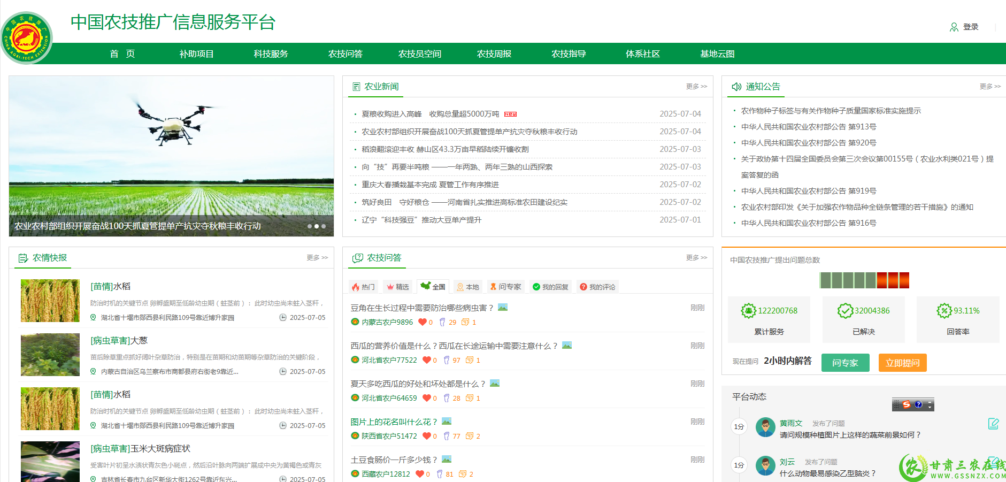Open the [病虫草害]大葱 article thumbnail
Image resolution: width=1006 pixels, height=482 pixels.
50,355
